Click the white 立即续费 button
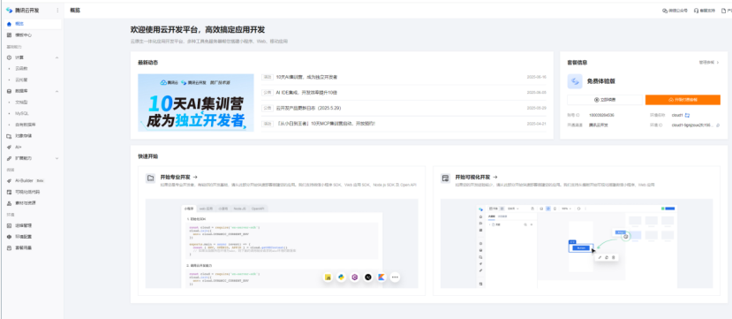732x319 pixels. click(x=605, y=100)
